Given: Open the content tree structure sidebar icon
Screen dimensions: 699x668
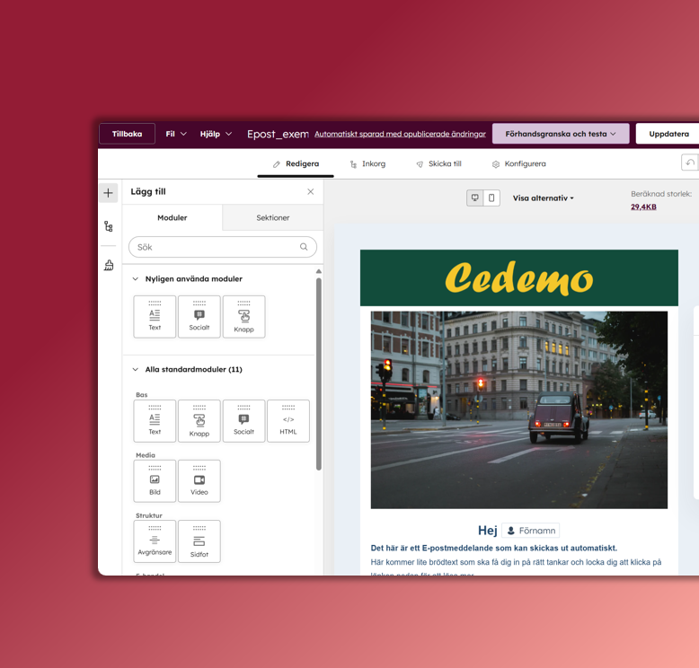Looking at the screenshot, I should click(x=109, y=226).
